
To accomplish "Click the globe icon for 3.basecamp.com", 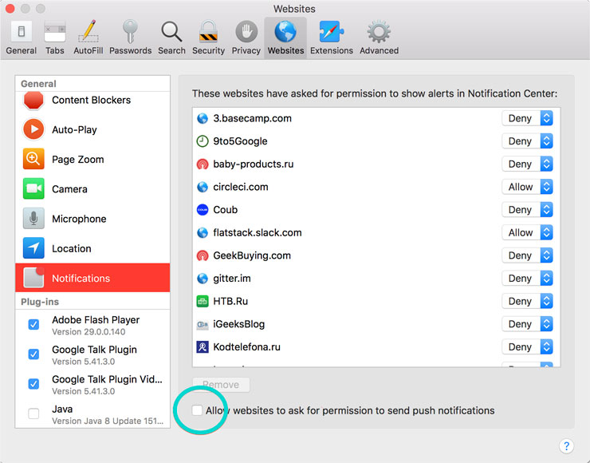I will pos(203,118).
